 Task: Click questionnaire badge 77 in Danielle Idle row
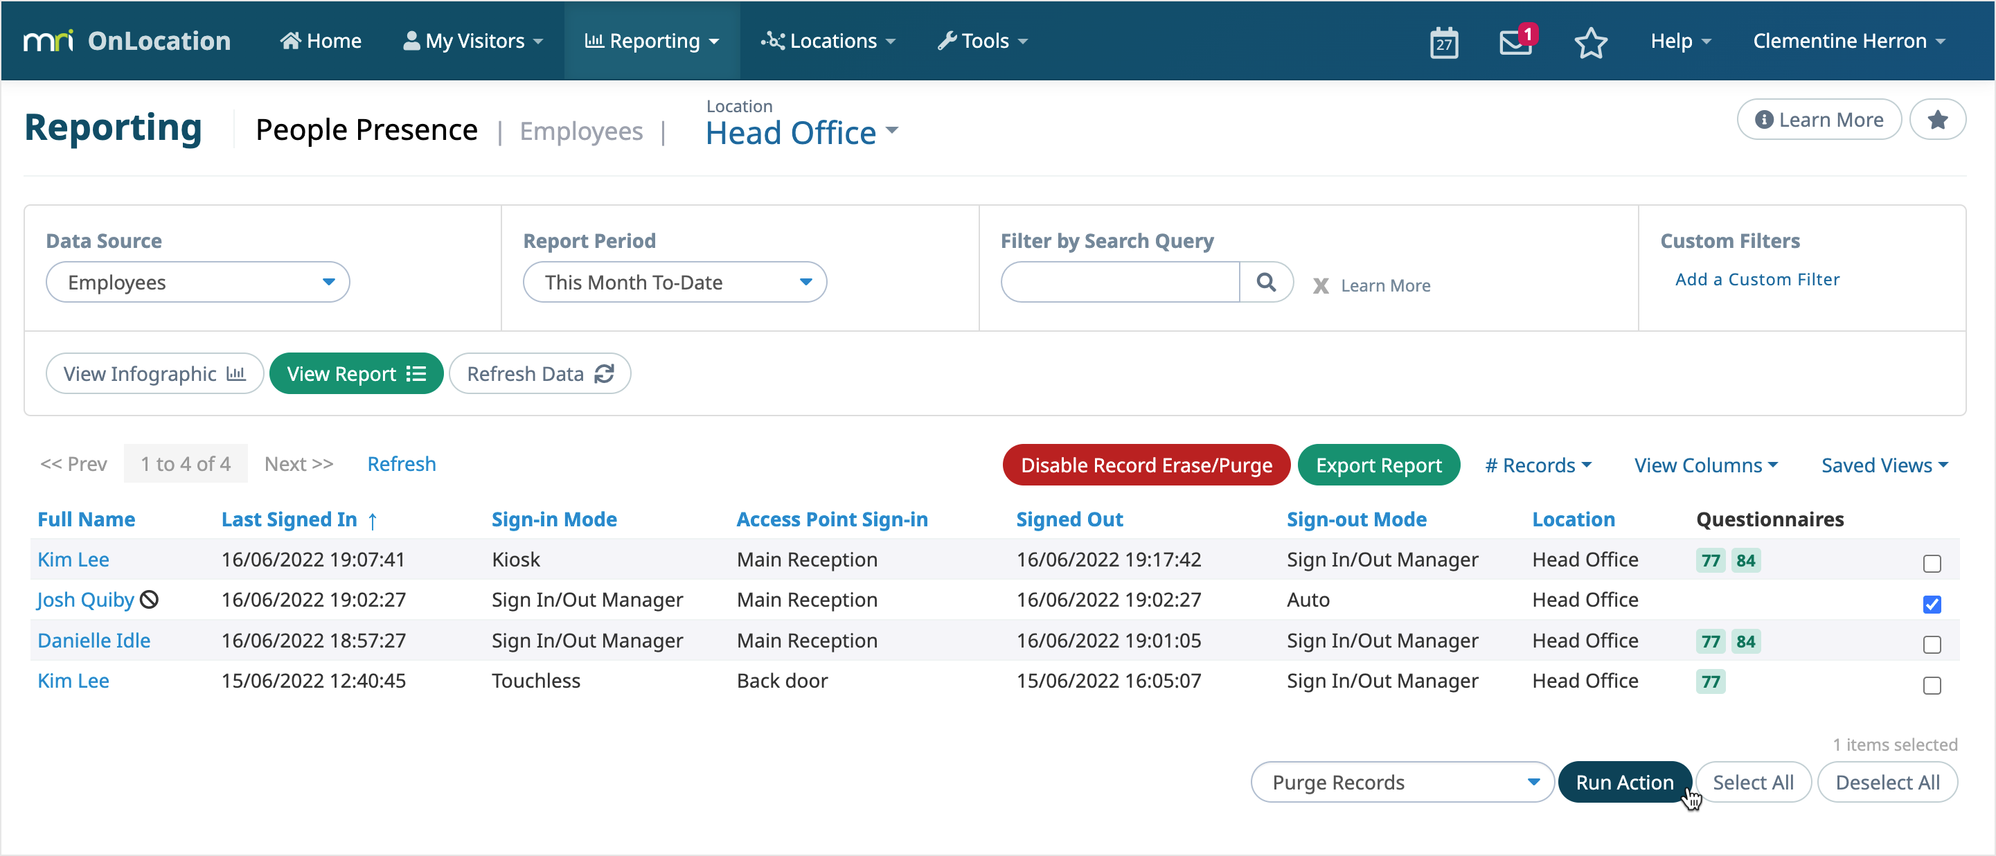(x=1710, y=641)
